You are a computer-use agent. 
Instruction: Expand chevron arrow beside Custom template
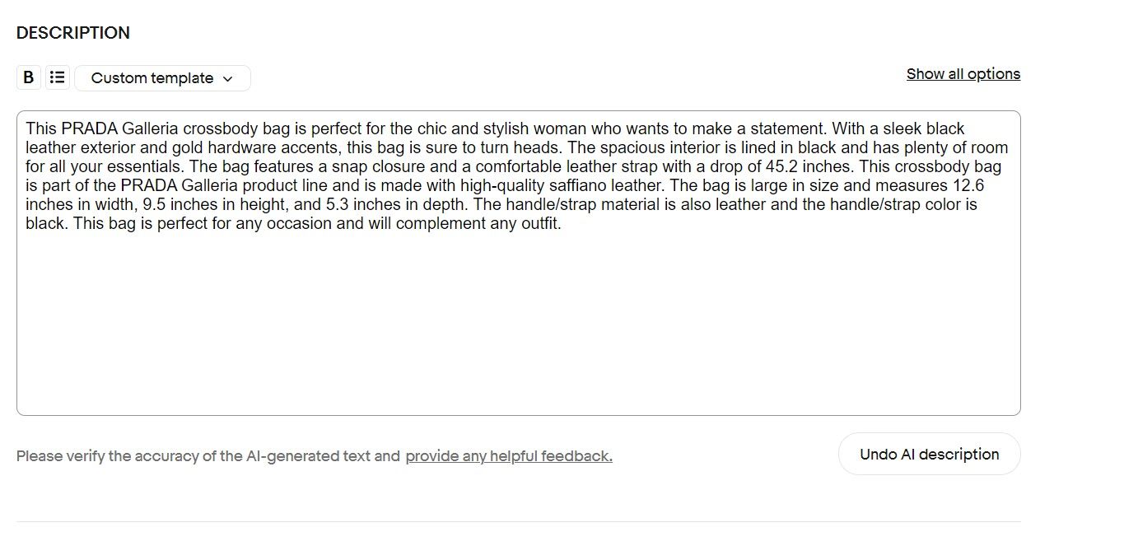tap(228, 79)
